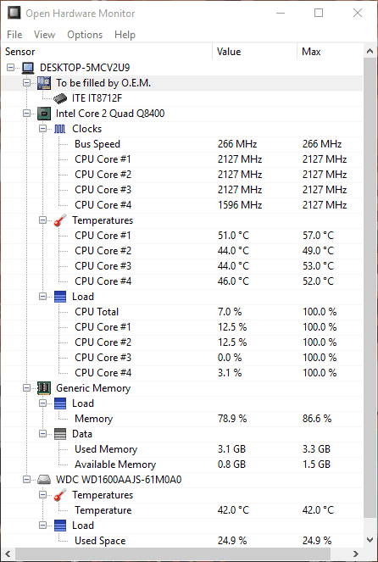Click the Intel Core 2 Quad Q8400 processor icon

[44, 114]
